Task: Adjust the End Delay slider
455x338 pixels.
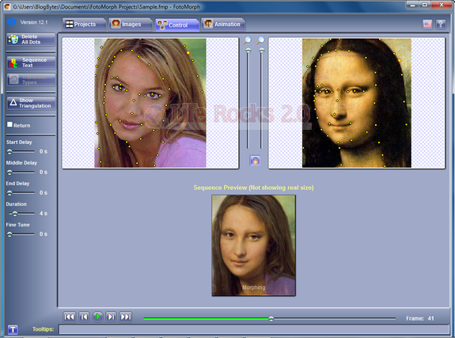Action: tap(21, 193)
